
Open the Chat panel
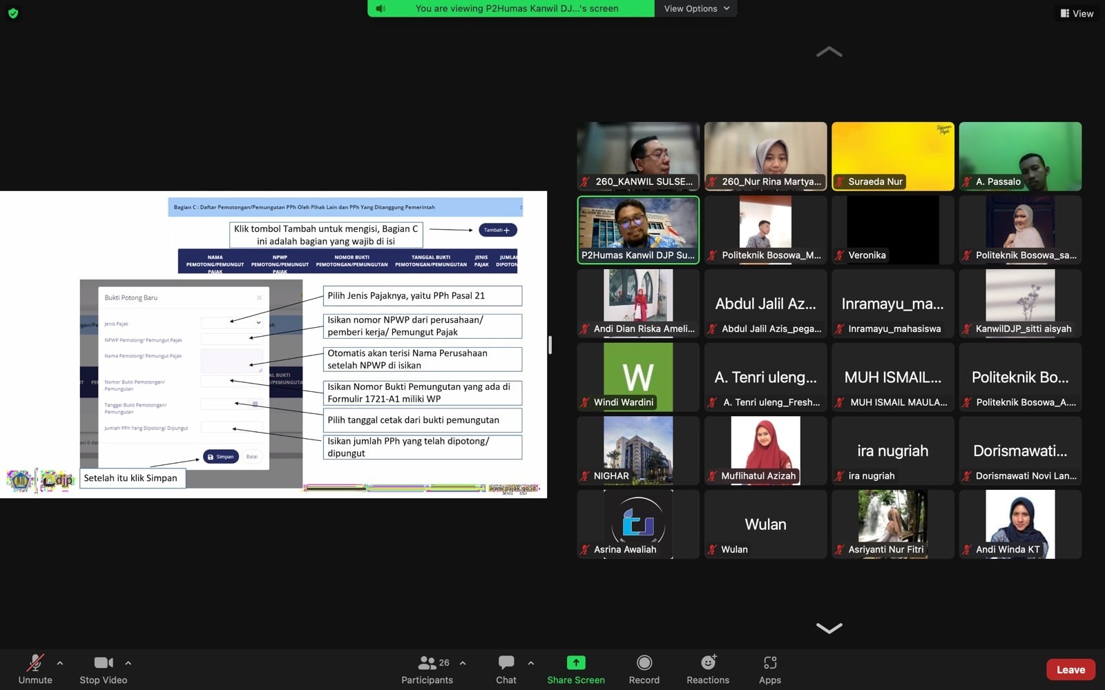click(x=506, y=663)
